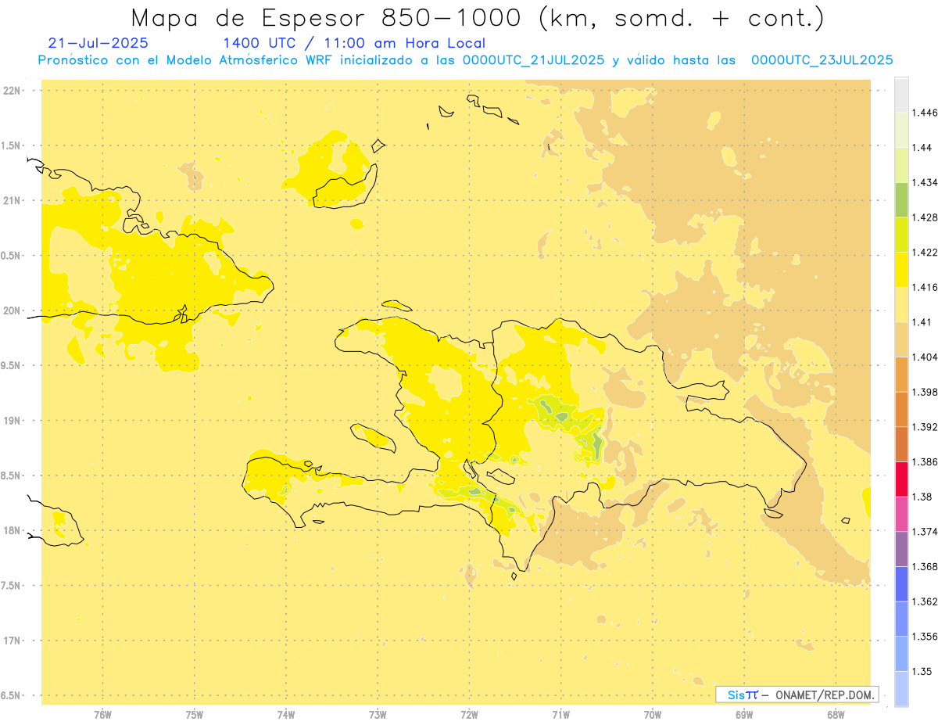This screenshot has height=725, width=938.
Task: Click the legend value '1.41'
Action: coord(922,322)
